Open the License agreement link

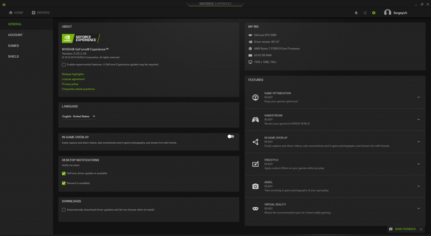click(x=73, y=79)
